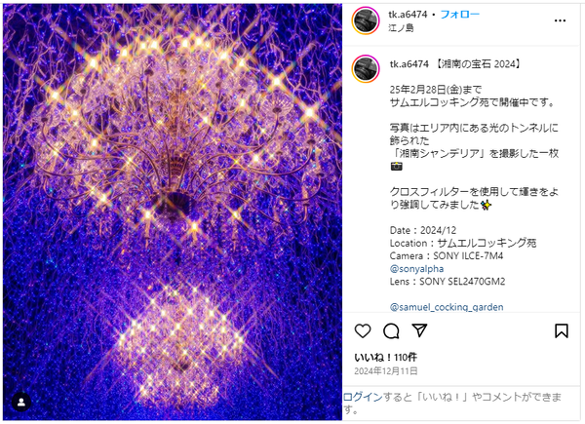Image resolution: width=585 pixels, height=424 pixels.
Task: Show tagged people icon on photo
Action: click(x=21, y=402)
